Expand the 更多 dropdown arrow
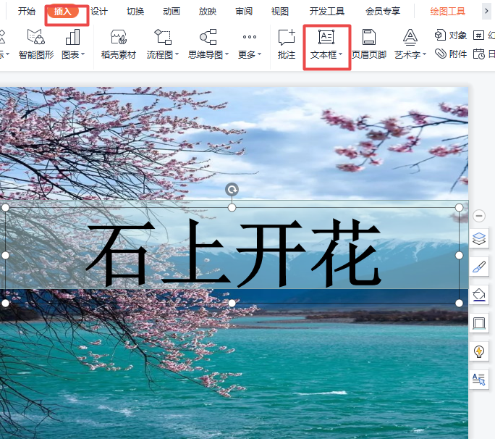This screenshot has width=495, height=439. tap(259, 54)
